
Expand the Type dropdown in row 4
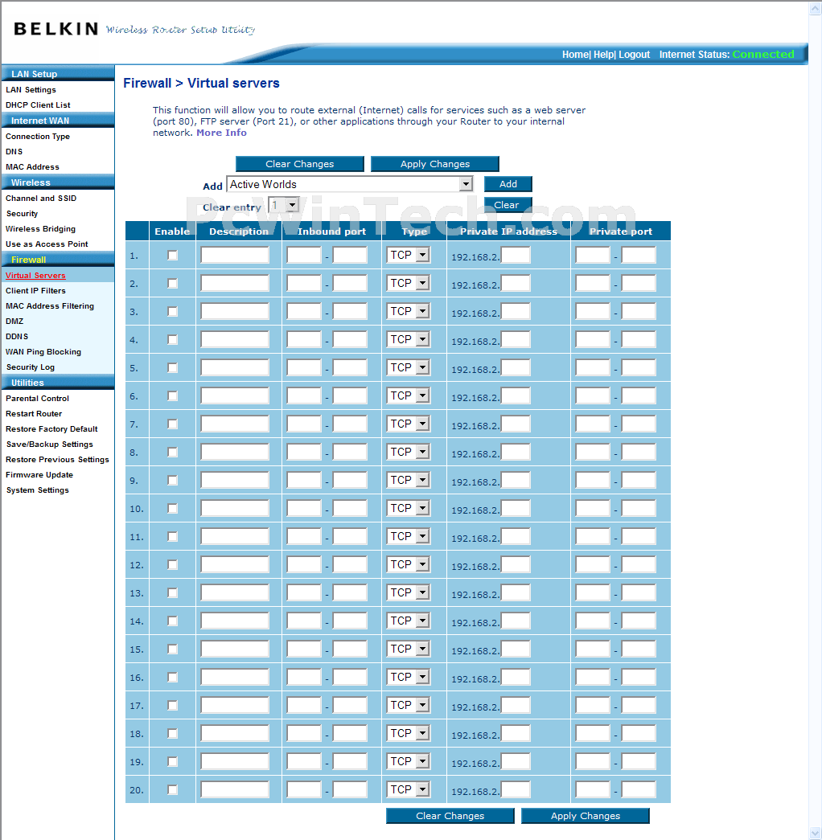click(x=408, y=339)
